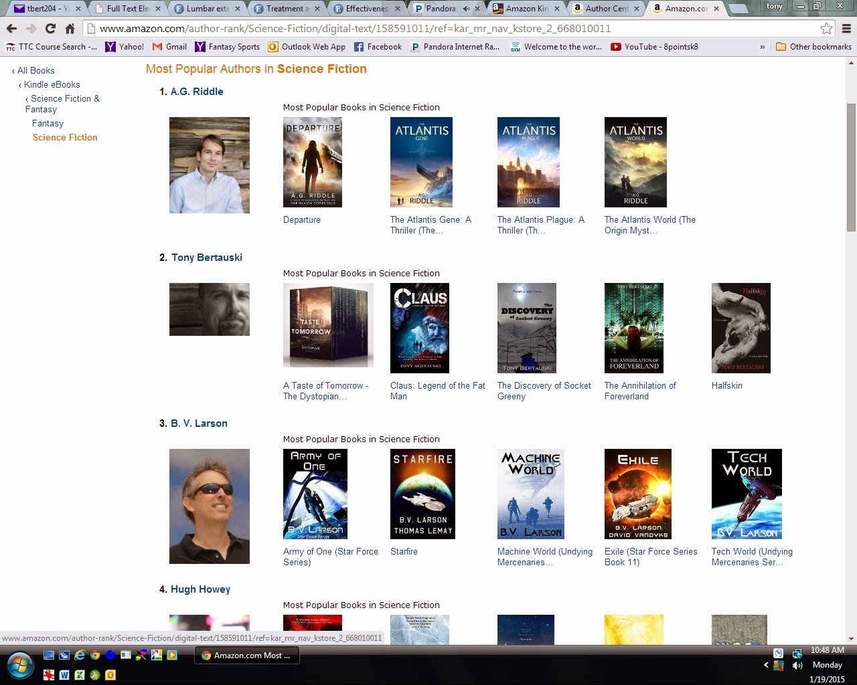Open Hugh Howey author link
Viewport: 857px width, 685px height.
[200, 589]
